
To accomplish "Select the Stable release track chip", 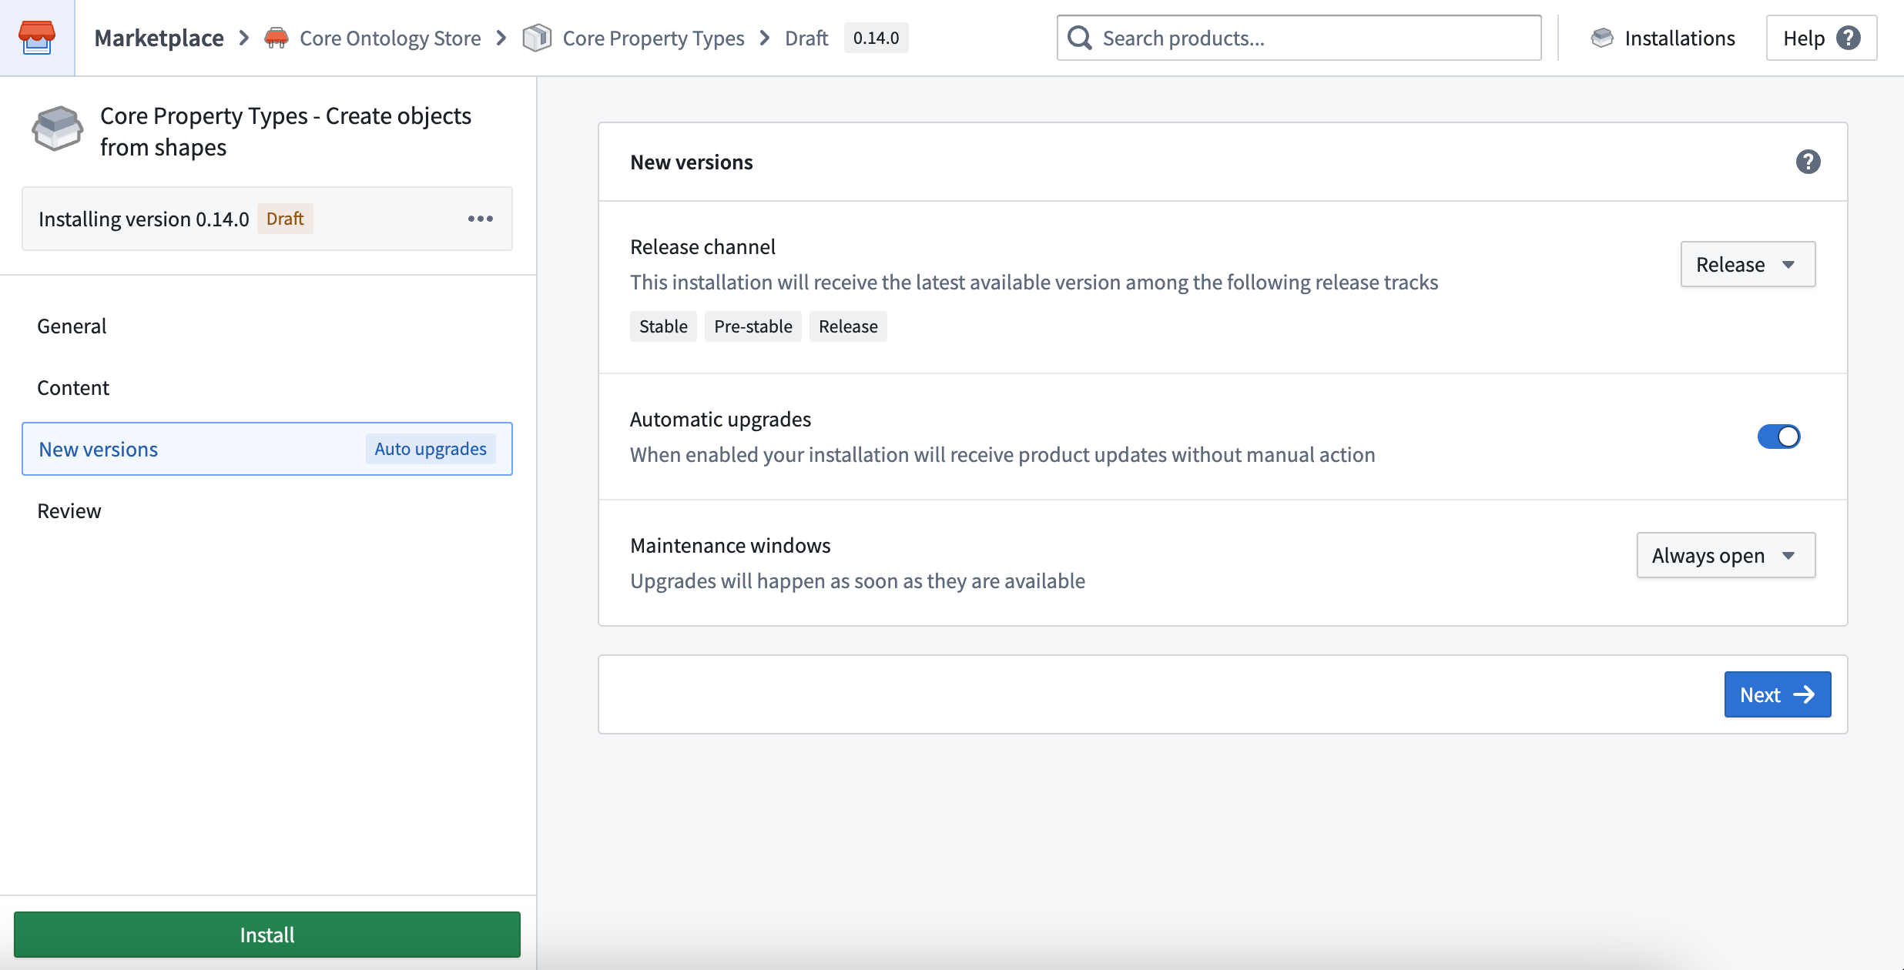I will tap(662, 326).
